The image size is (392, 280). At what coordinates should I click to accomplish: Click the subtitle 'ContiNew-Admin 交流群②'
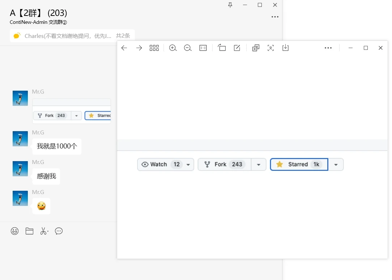(x=38, y=22)
